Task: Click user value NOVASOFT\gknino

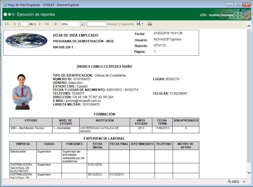Action: click(167, 39)
